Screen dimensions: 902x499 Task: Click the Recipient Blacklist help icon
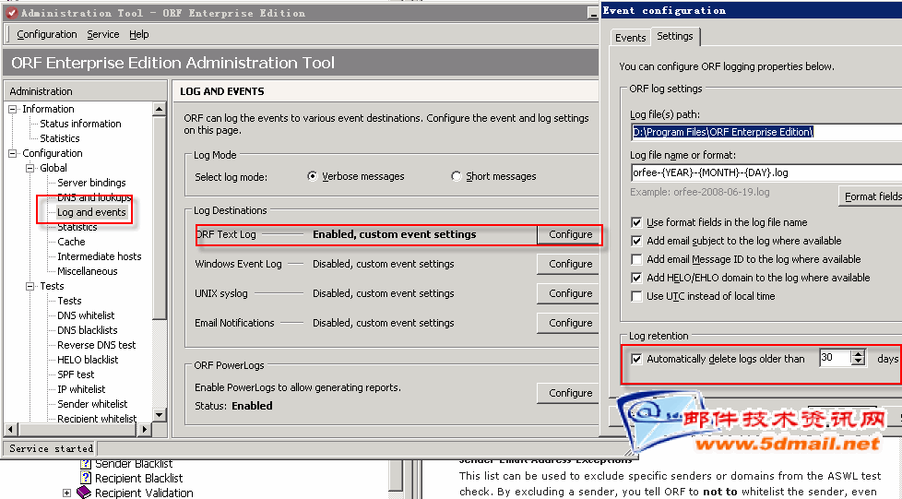pos(86,479)
